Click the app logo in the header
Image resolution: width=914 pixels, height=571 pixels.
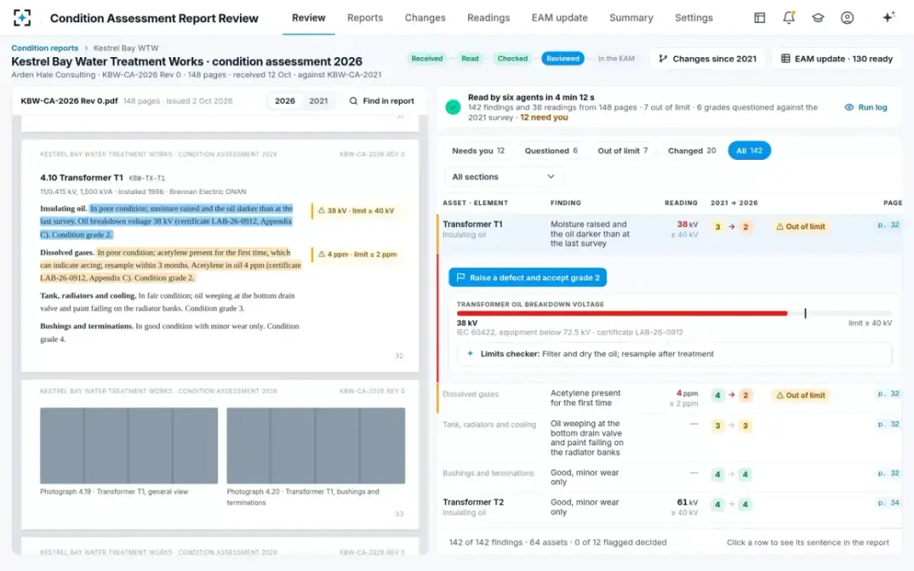click(x=23, y=18)
